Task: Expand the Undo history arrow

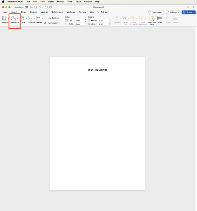Action: pos(43,7)
